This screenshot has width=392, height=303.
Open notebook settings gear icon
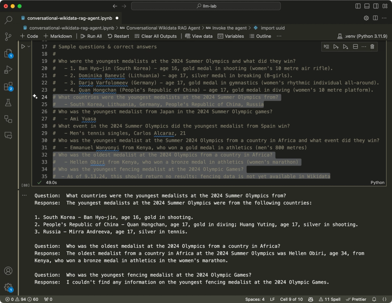(366, 18)
